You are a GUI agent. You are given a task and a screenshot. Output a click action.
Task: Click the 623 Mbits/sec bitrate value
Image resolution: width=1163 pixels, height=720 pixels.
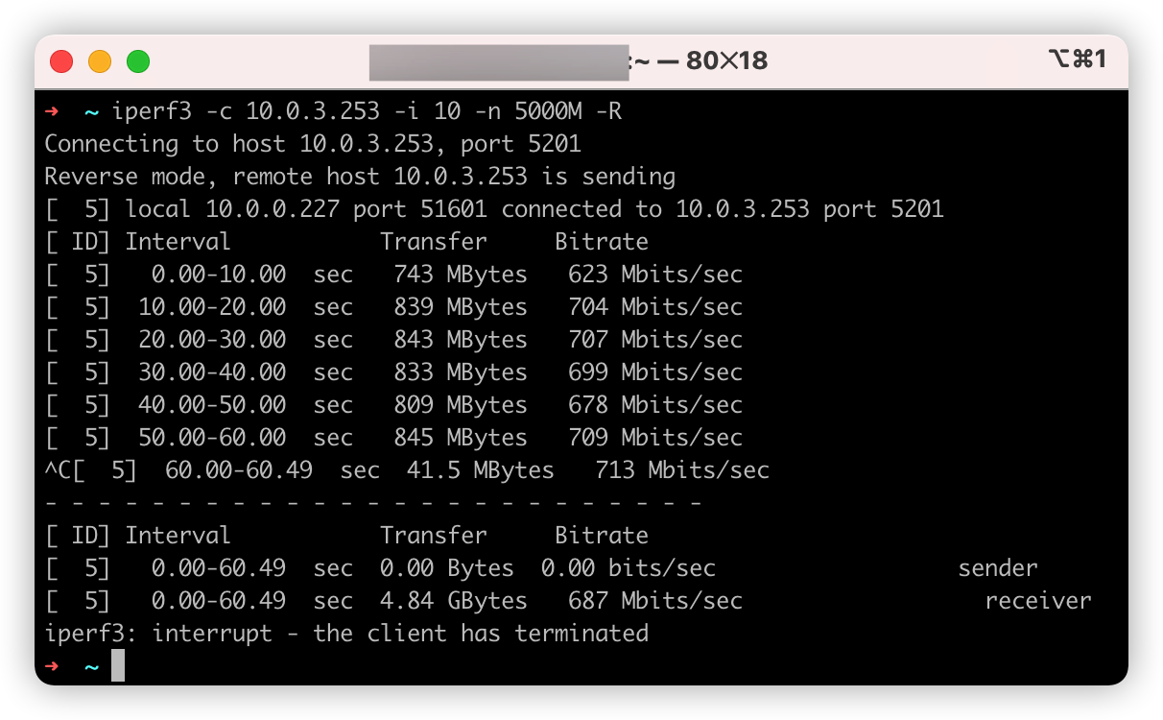click(655, 275)
